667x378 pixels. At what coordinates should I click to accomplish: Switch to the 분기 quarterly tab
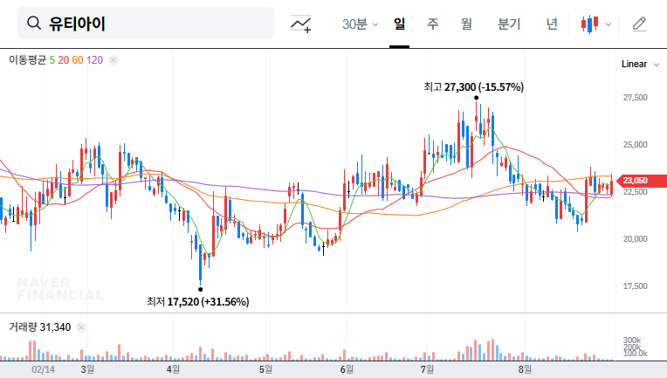click(509, 24)
